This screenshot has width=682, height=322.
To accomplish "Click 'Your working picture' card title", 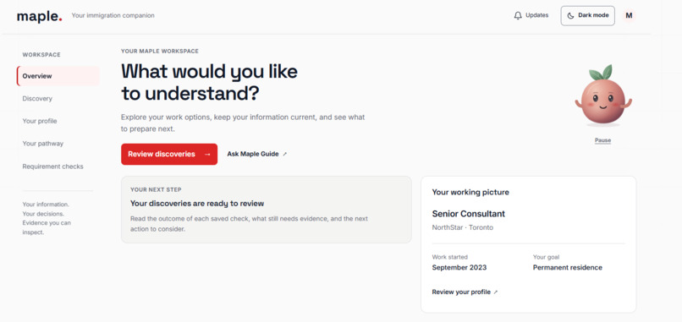I will point(470,192).
